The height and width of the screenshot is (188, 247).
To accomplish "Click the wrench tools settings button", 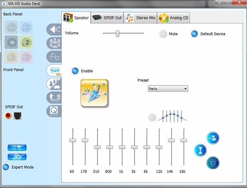I will tap(17, 147).
